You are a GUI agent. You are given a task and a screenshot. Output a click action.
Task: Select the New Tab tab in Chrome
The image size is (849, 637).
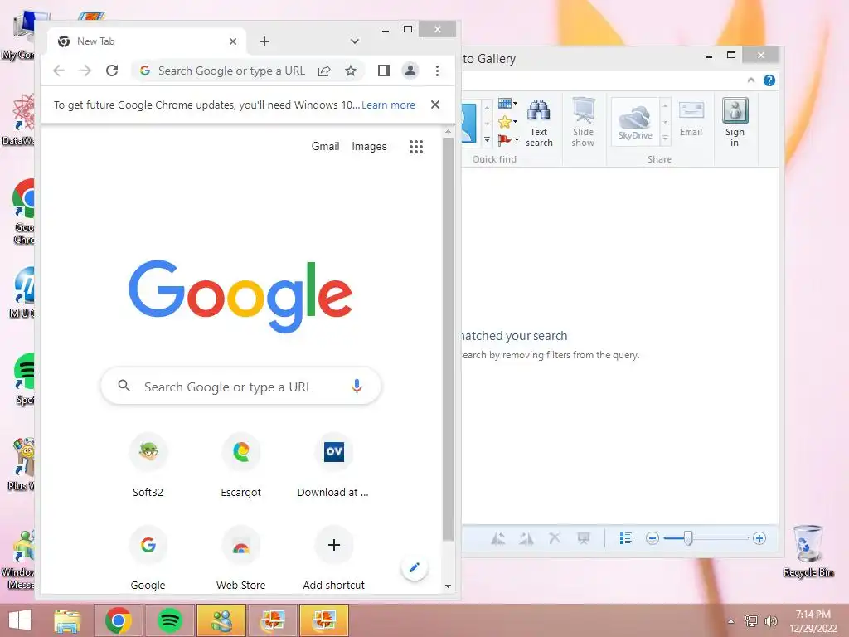pyautogui.click(x=146, y=41)
